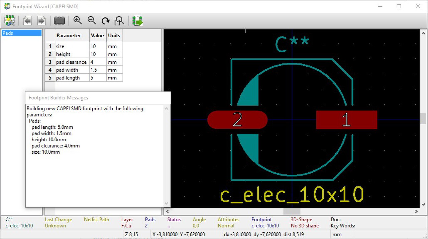Select row 1 header in grid

[x=50, y=46]
